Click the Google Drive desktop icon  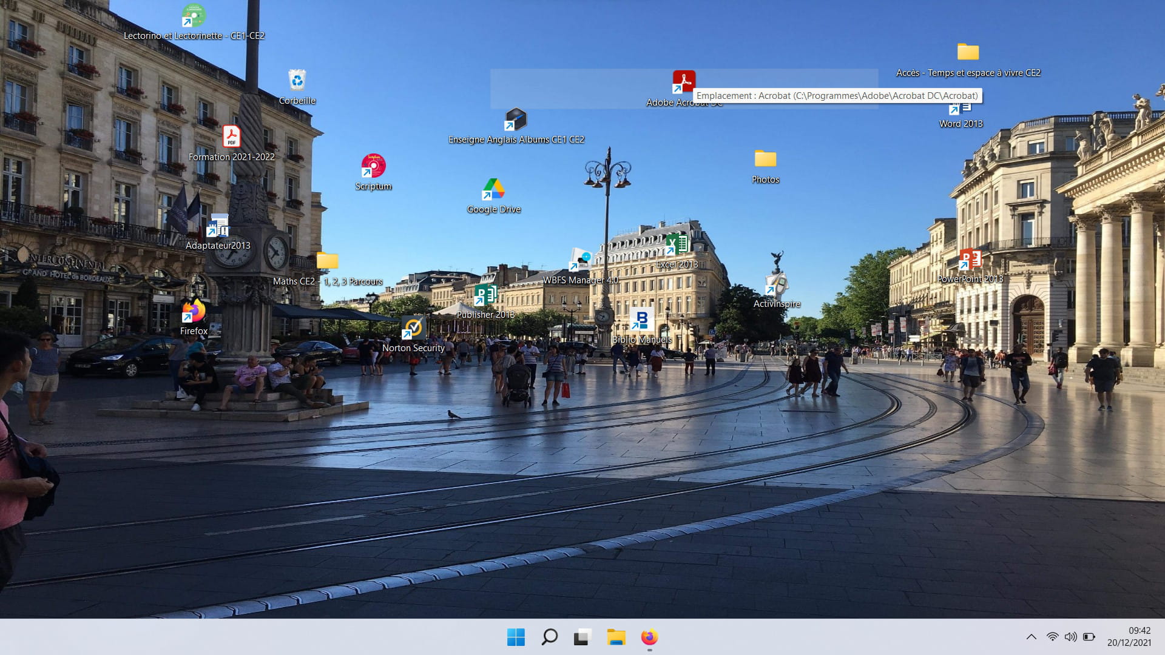493,190
